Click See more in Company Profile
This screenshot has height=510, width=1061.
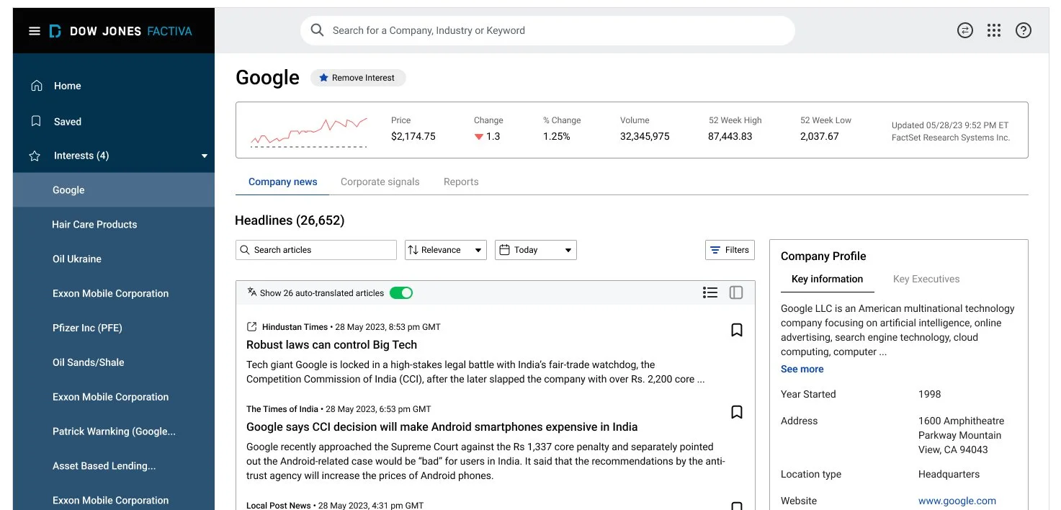click(x=802, y=369)
